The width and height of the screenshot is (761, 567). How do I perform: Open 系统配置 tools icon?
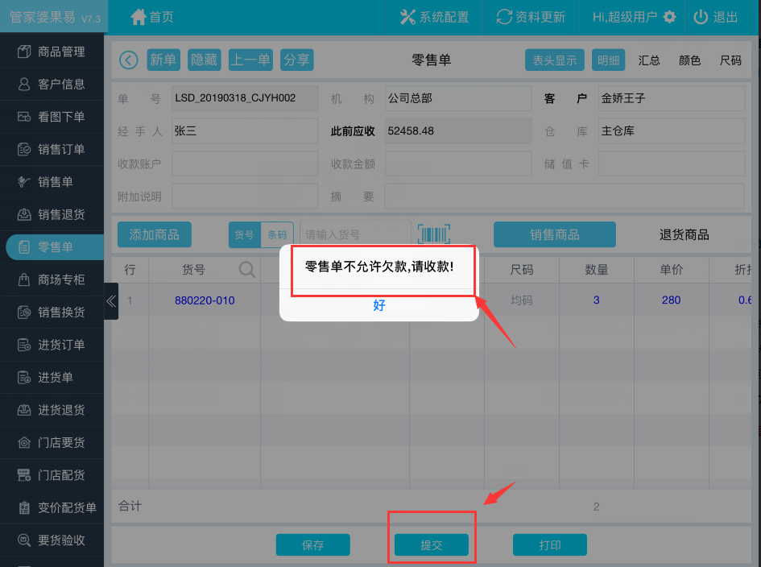click(407, 17)
